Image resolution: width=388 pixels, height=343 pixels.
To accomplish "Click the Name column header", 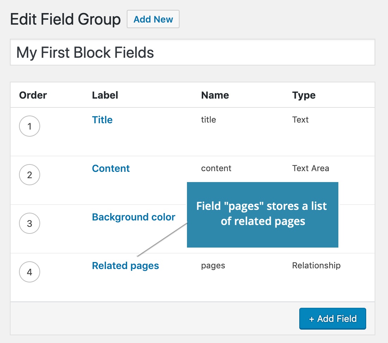I will pos(215,95).
